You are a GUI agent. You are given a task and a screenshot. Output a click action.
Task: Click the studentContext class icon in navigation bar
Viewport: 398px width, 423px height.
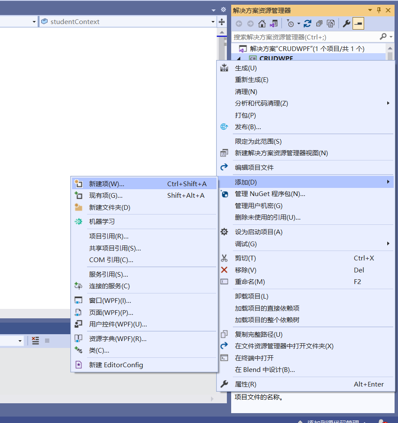[x=44, y=21]
